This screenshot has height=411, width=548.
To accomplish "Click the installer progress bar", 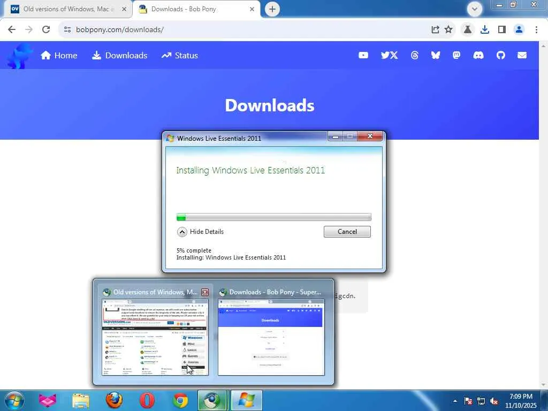I will coord(273,217).
